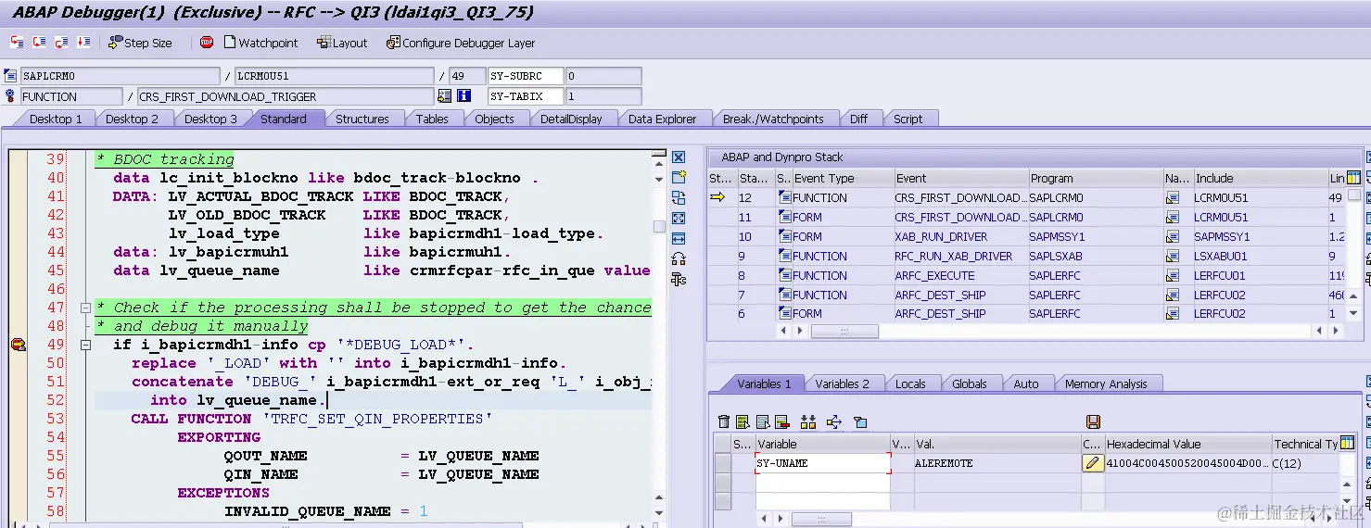1371x528 pixels.
Task: Open the Globals tab
Action: 970,383
